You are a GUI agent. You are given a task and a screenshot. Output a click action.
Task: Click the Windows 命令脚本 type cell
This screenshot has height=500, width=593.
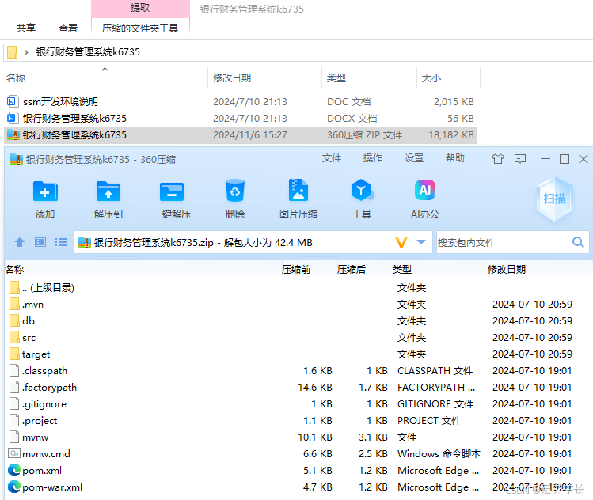[x=439, y=453]
